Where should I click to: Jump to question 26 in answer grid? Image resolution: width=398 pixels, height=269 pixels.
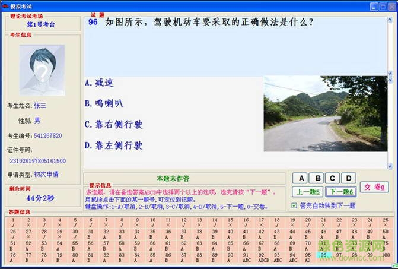pyautogui.click(x=13, y=234)
